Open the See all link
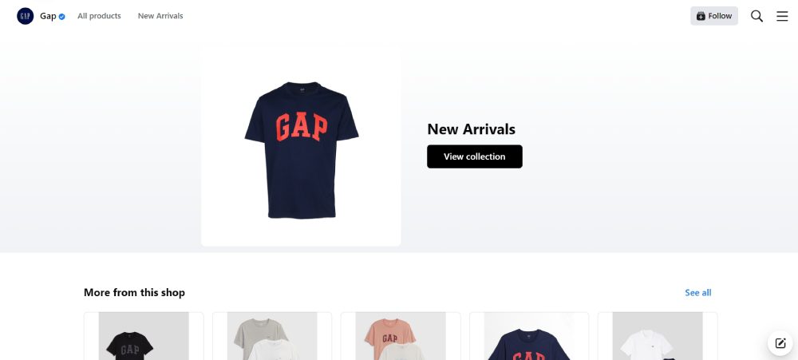This screenshot has height=360, width=798. click(697, 292)
